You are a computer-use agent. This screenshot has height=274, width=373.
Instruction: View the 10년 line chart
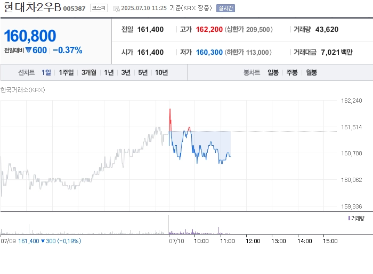coord(161,72)
